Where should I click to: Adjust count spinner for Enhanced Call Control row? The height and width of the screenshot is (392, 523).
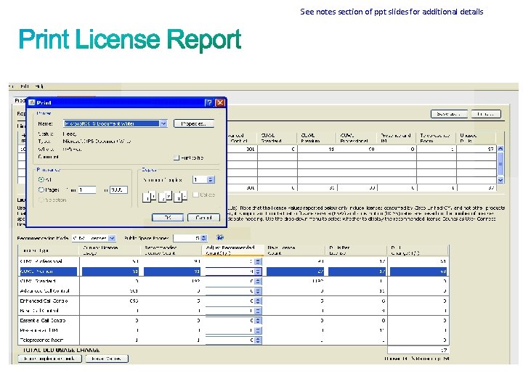257,301
